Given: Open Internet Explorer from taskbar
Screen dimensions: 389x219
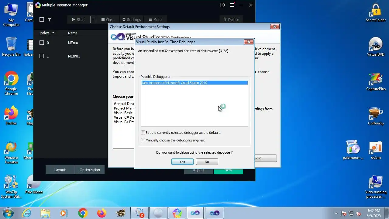Looking at the screenshot, I should point(27,213).
